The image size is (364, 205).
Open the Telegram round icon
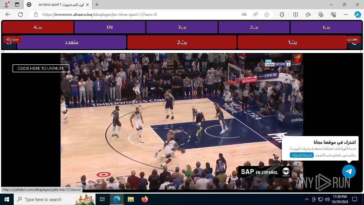349,171
